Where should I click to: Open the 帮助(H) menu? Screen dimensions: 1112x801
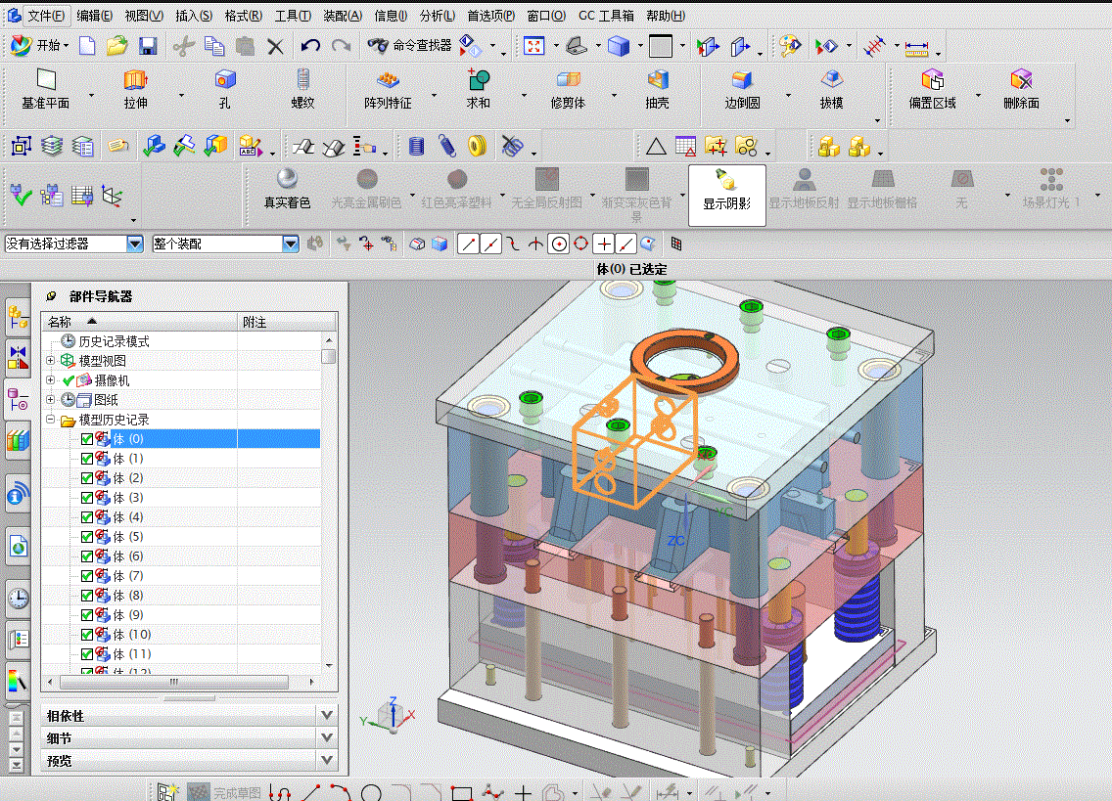pyautogui.click(x=666, y=16)
